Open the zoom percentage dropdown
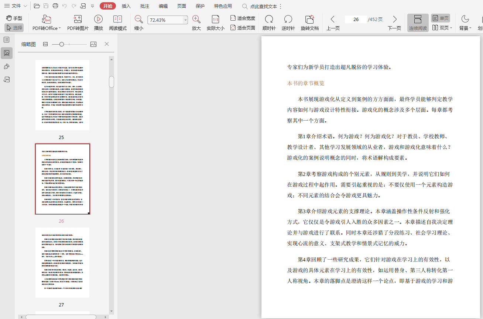 click(185, 20)
